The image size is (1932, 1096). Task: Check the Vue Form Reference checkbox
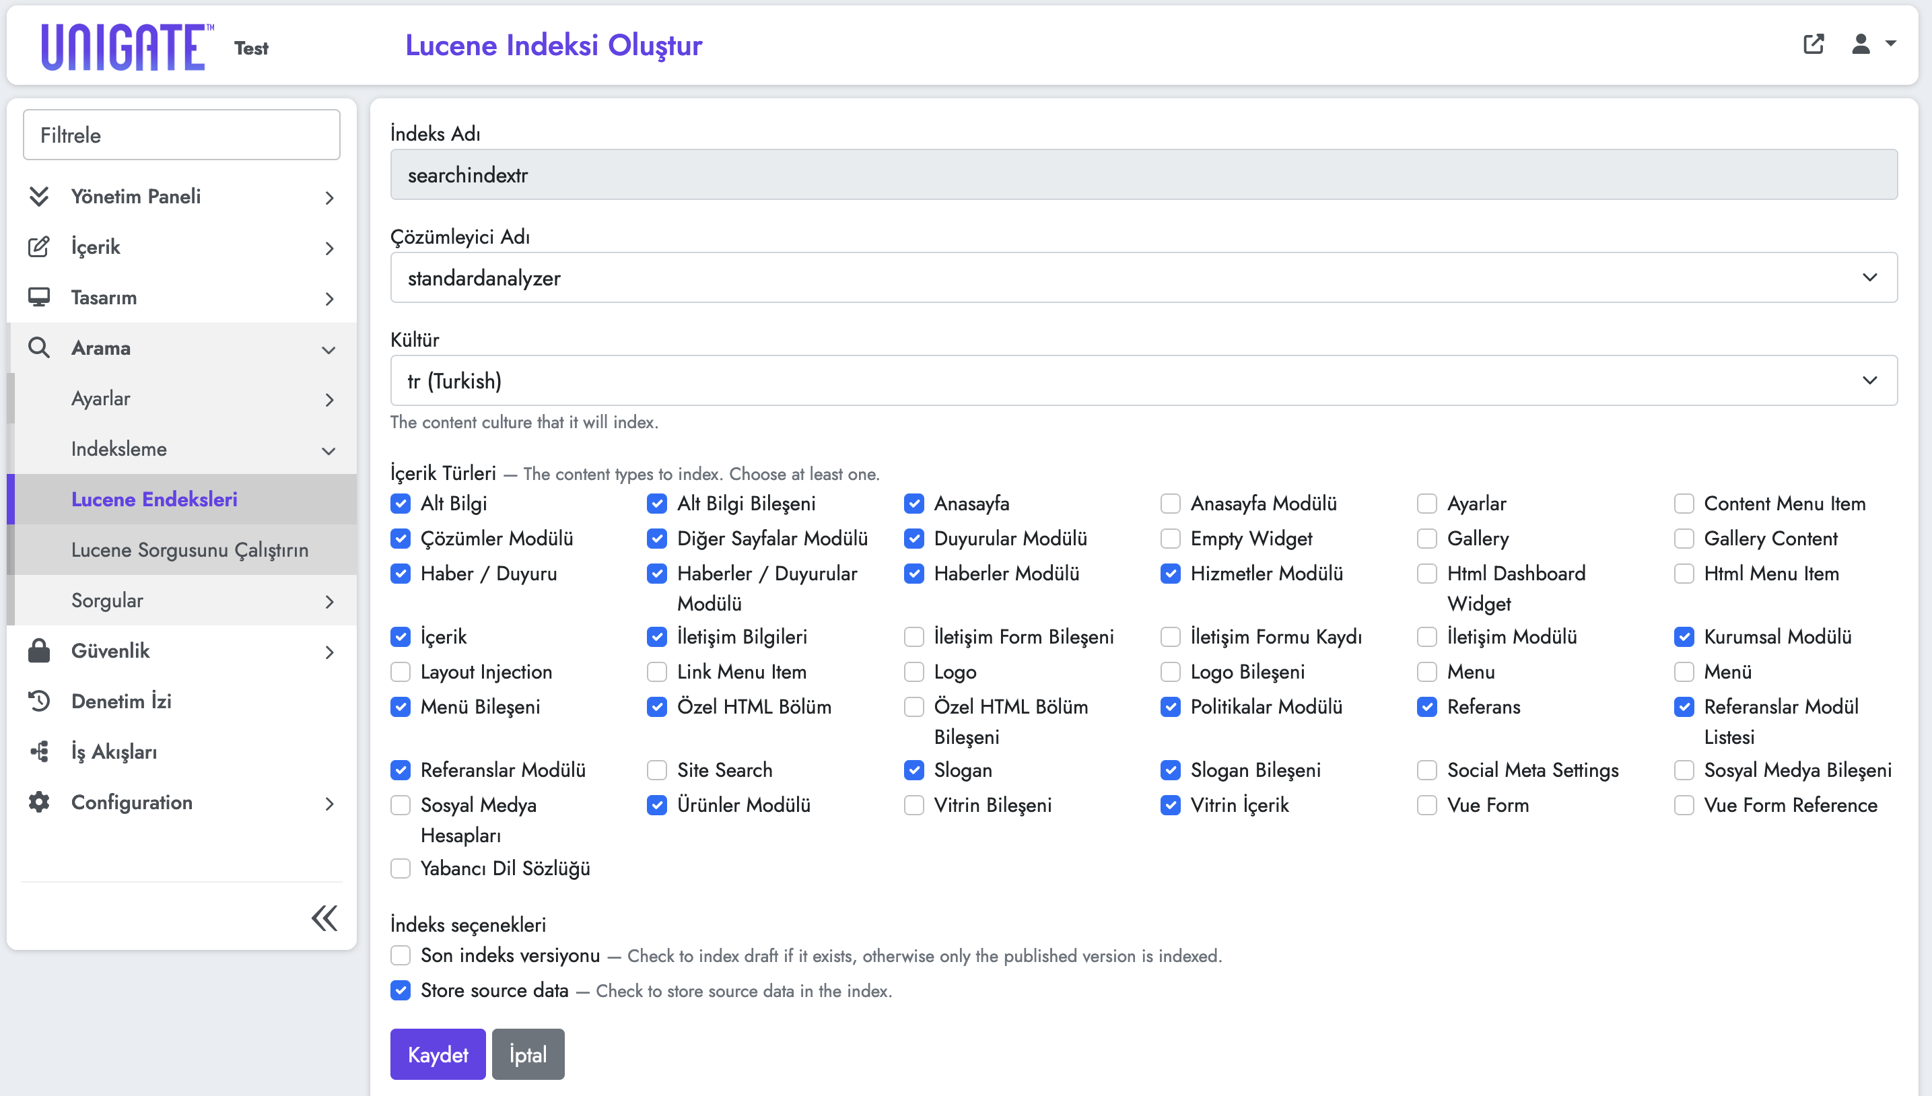click(1684, 804)
